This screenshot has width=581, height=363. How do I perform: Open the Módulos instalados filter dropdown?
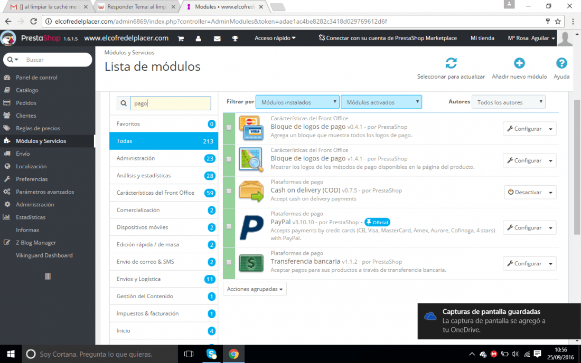click(297, 102)
